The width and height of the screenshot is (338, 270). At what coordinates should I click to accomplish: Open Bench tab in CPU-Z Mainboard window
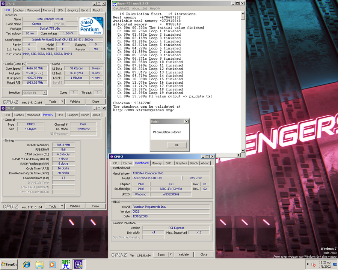(x=193, y=163)
